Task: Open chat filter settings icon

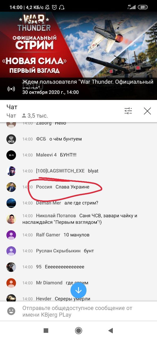Action: (x=128, y=111)
